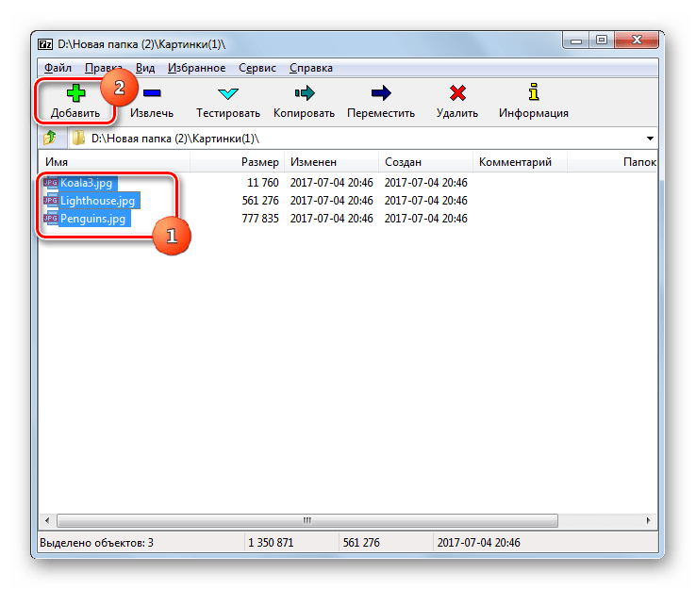The width and height of the screenshot is (696, 590).
Task: Go up one folder level icon
Action: pyautogui.click(x=50, y=138)
